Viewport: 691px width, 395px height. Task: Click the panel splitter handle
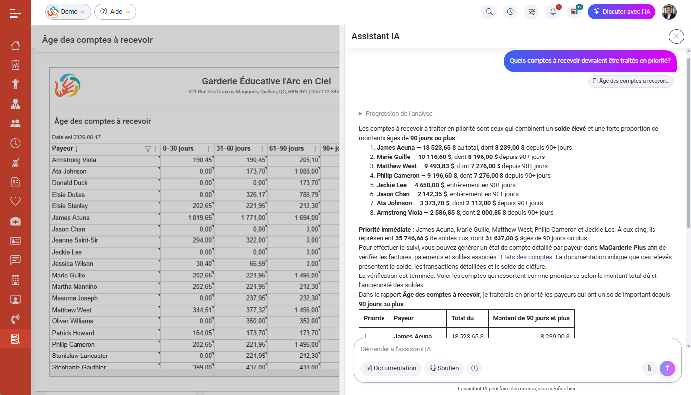point(342,210)
